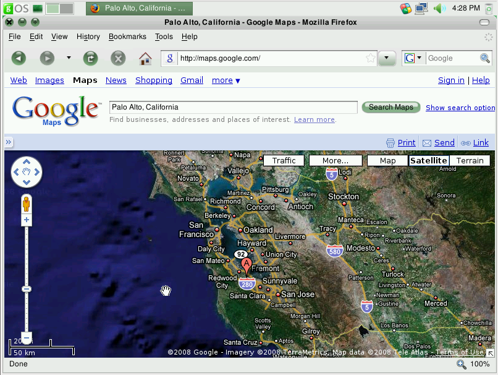Image resolution: width=498 pixels, height=375 pixels.
Task: Switch to Terrain view
Action: (470, 161)
